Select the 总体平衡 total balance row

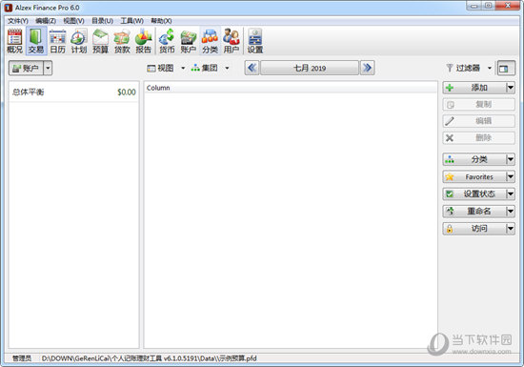(x=74, y=92)
